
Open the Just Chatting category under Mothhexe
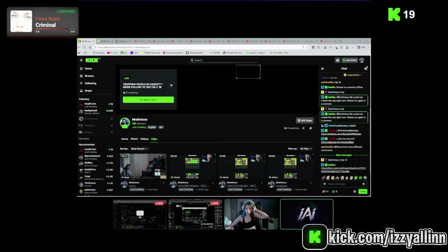tap(139, 127)
